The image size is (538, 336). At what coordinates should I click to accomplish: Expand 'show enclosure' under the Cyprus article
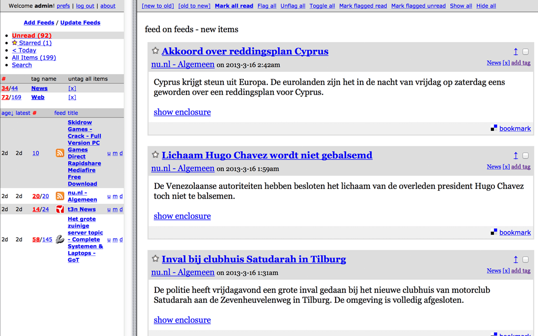tap(182, 112)
